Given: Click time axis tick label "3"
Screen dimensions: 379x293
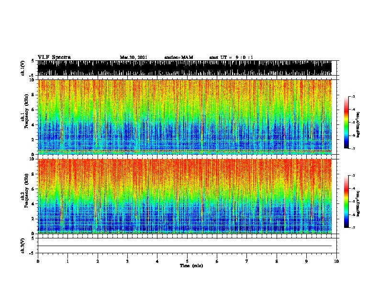Looking at the screenshot, I should (x=127, y=261).
